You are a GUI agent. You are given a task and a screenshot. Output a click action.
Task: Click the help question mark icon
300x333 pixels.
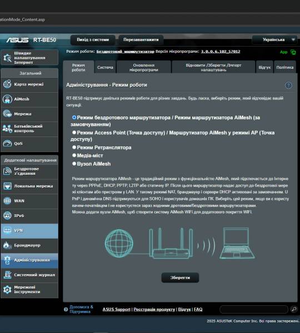point(288,85)
